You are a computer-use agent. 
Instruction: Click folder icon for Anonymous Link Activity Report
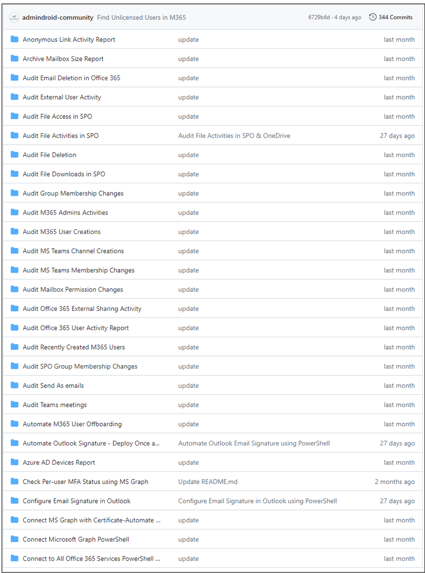coord(14,39)
